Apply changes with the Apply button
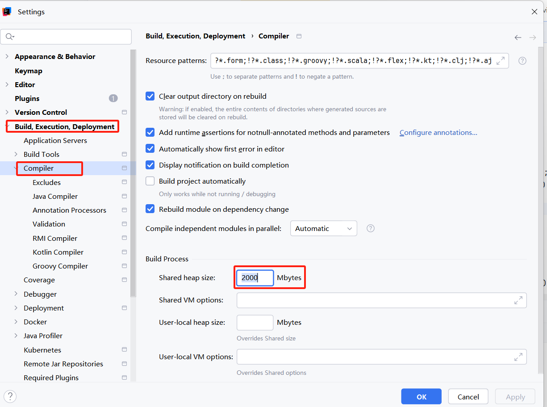The width and height of the screenshot is (547, 407). (x=515, y=396)
